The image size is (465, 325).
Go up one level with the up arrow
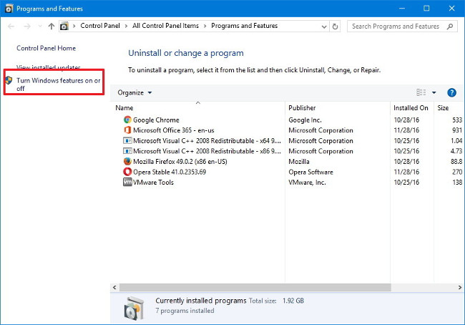tap(52, 26)
